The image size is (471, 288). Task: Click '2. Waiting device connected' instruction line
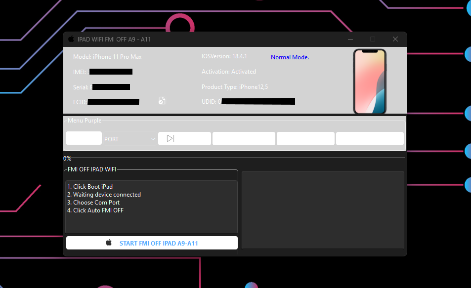pyautogui.click(x=104, y=195)
